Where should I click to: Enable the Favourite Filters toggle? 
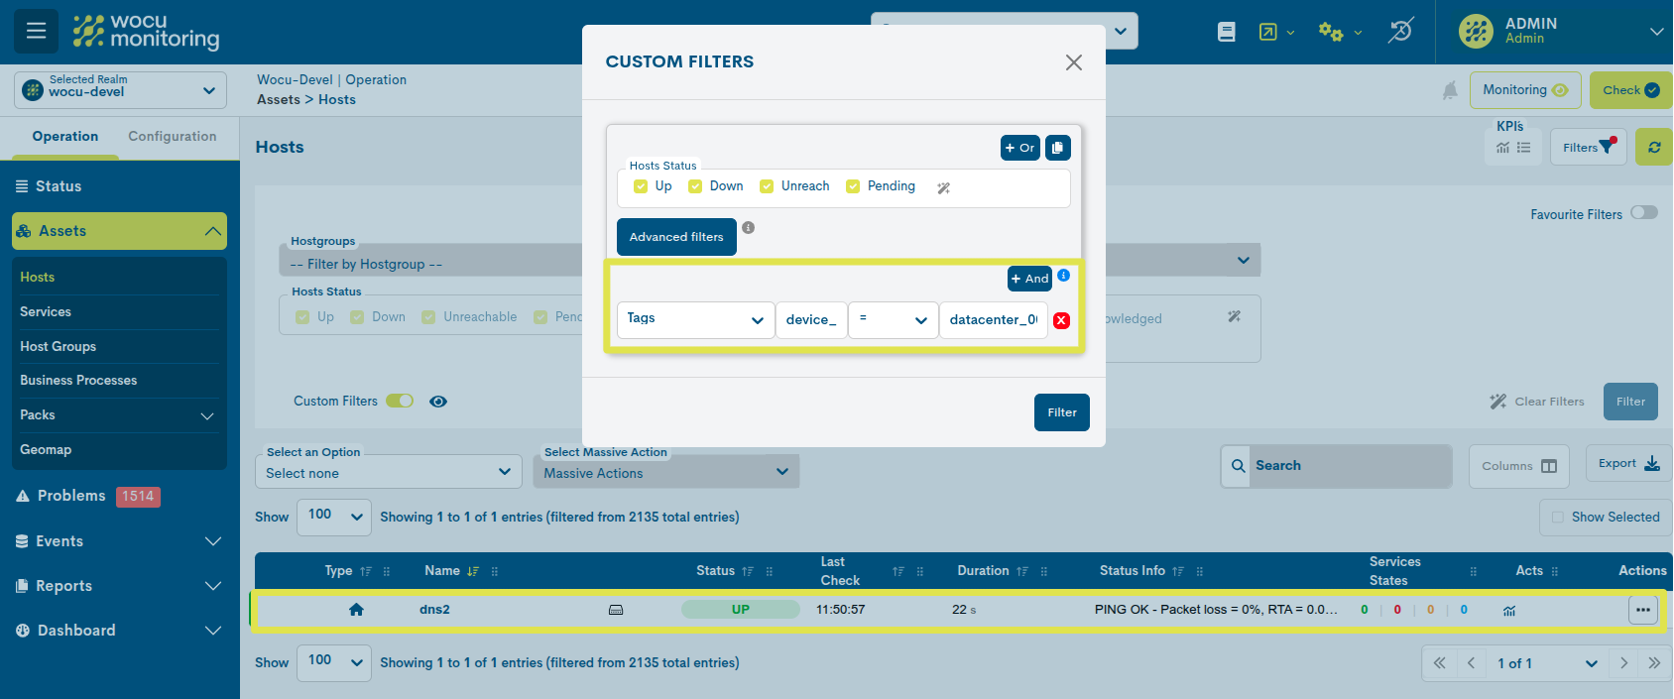click(1643, 213)
